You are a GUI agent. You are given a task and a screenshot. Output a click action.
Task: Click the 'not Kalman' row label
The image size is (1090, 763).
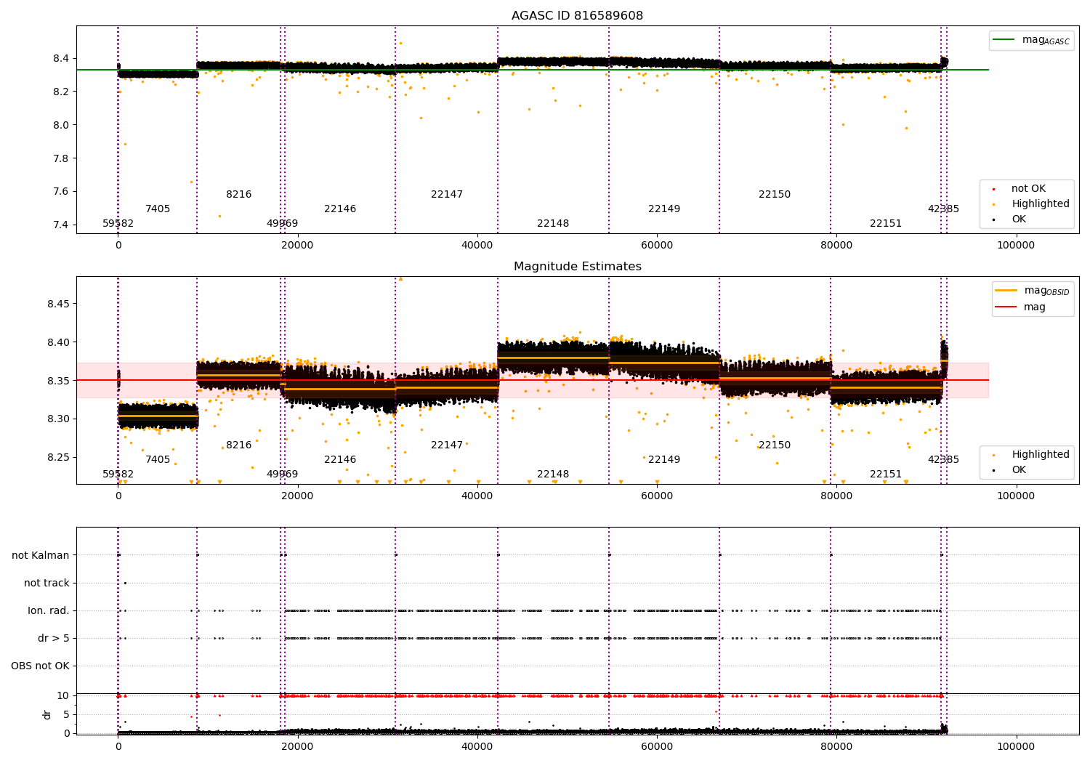click(41, 555)
